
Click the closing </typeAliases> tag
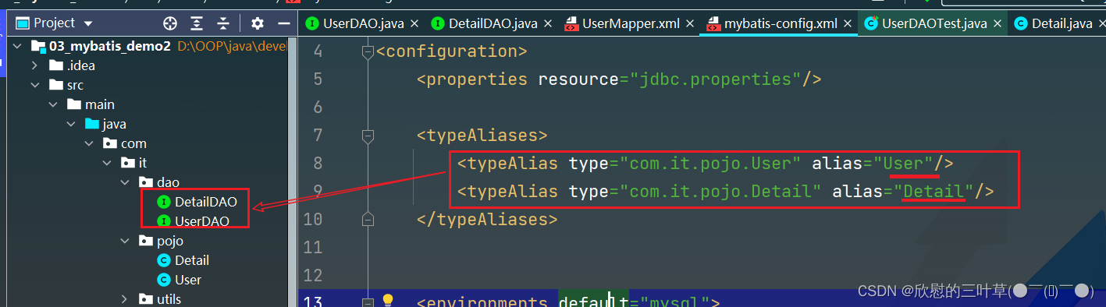pyautogui.click(x=487, y=219)
